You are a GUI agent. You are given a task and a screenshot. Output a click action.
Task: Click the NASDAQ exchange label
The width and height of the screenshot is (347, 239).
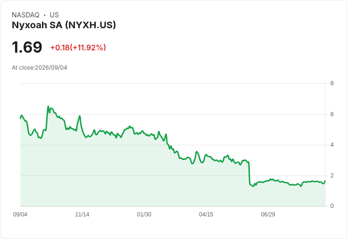[x=25, y=15]
